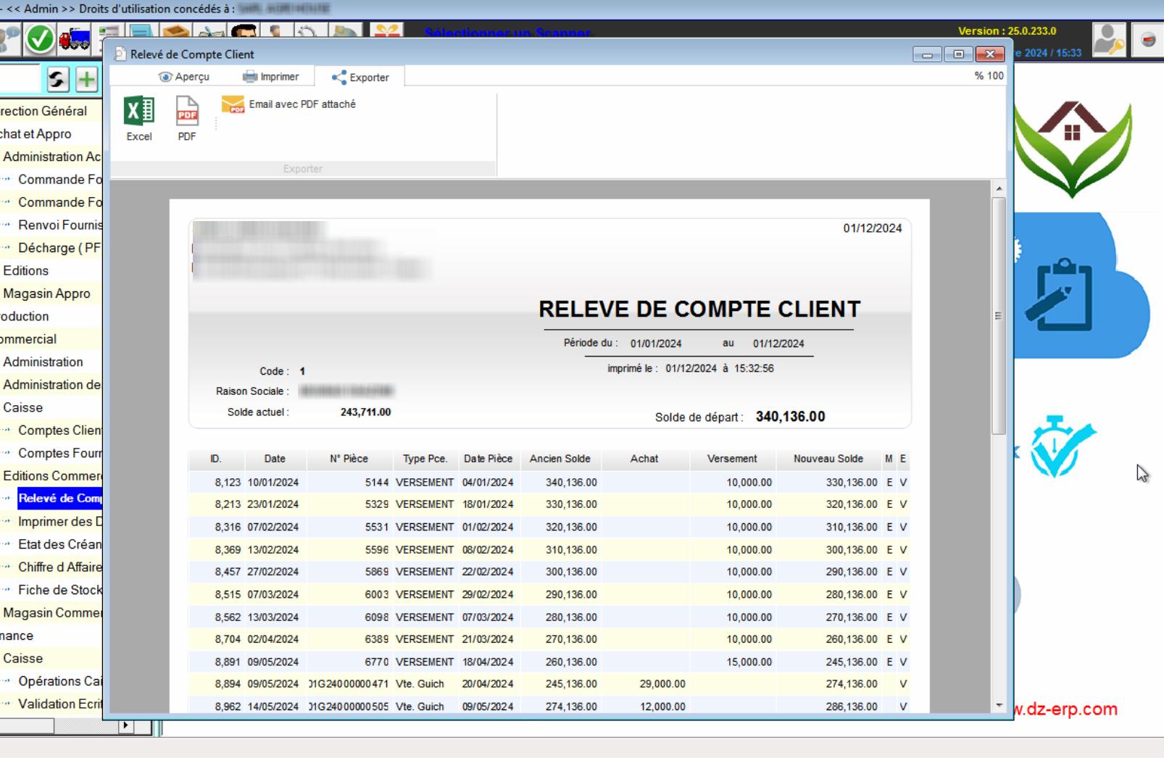1164x758 pixels.
Task: Click the green plus add icon
Action: point(86,79)
